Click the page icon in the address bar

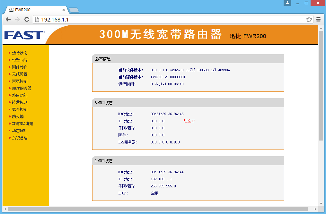tap(37, 20)
